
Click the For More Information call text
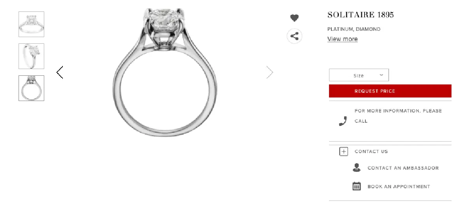[398, 116]
